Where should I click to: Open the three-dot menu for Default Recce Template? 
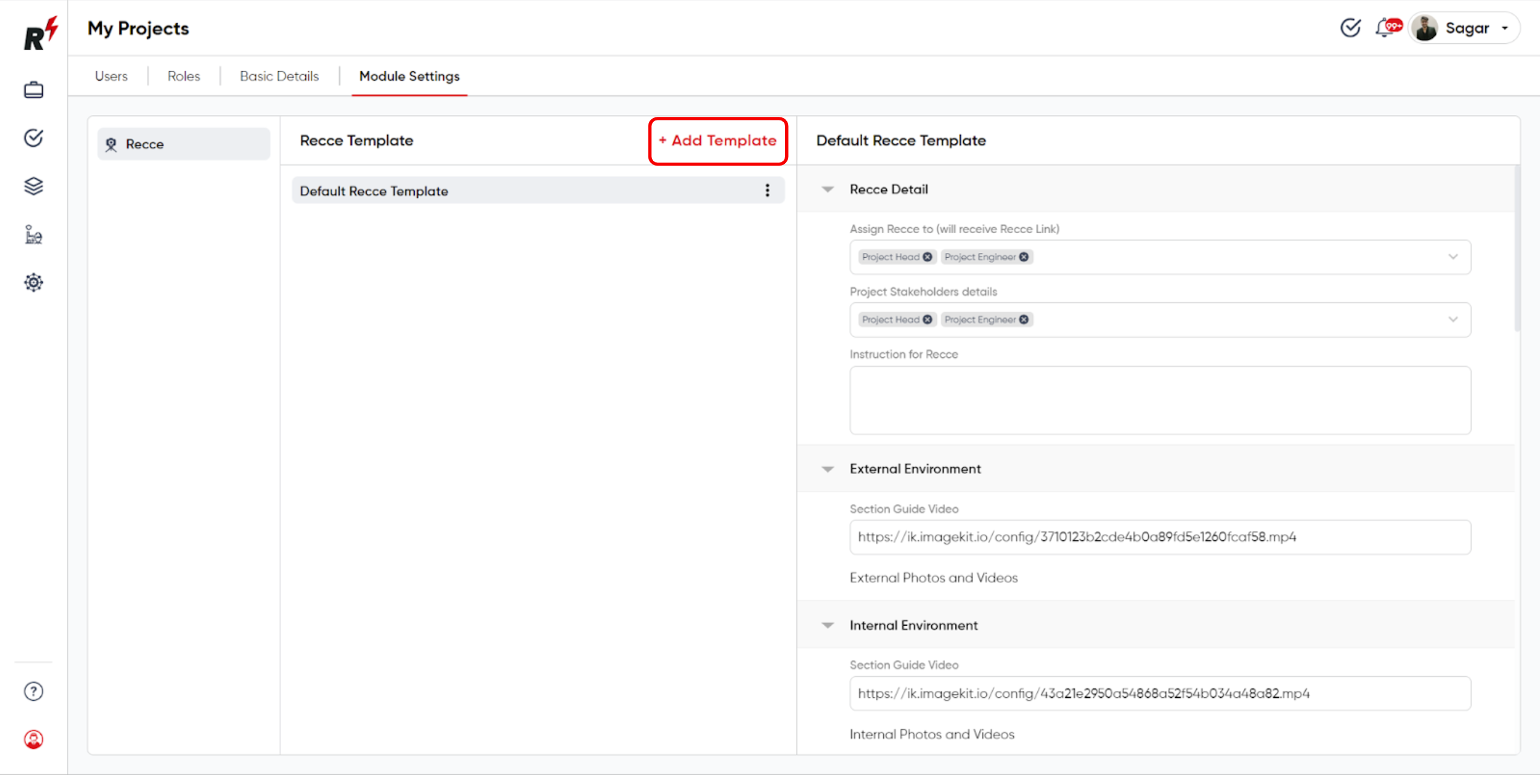(x=767, y=190)
